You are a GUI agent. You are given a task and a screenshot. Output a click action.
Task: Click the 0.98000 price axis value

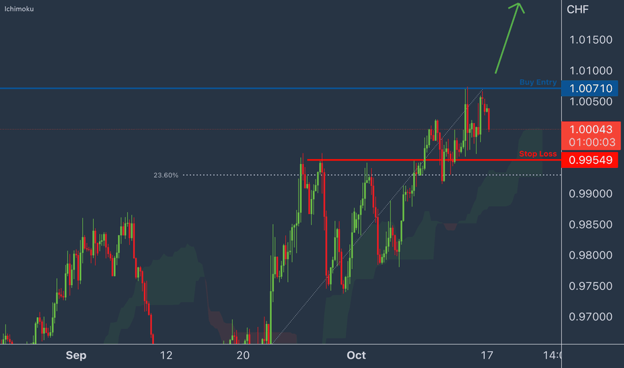591,255
